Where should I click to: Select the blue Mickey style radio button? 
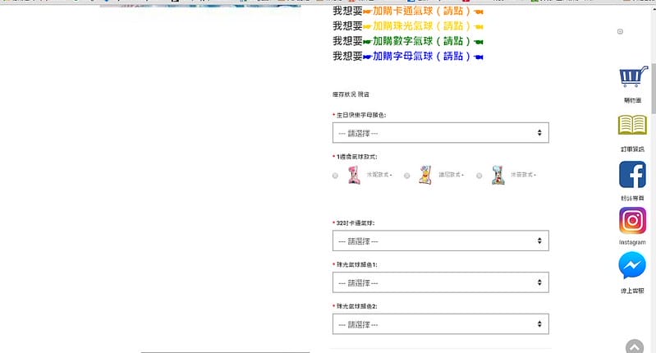[x=479, y=176]
